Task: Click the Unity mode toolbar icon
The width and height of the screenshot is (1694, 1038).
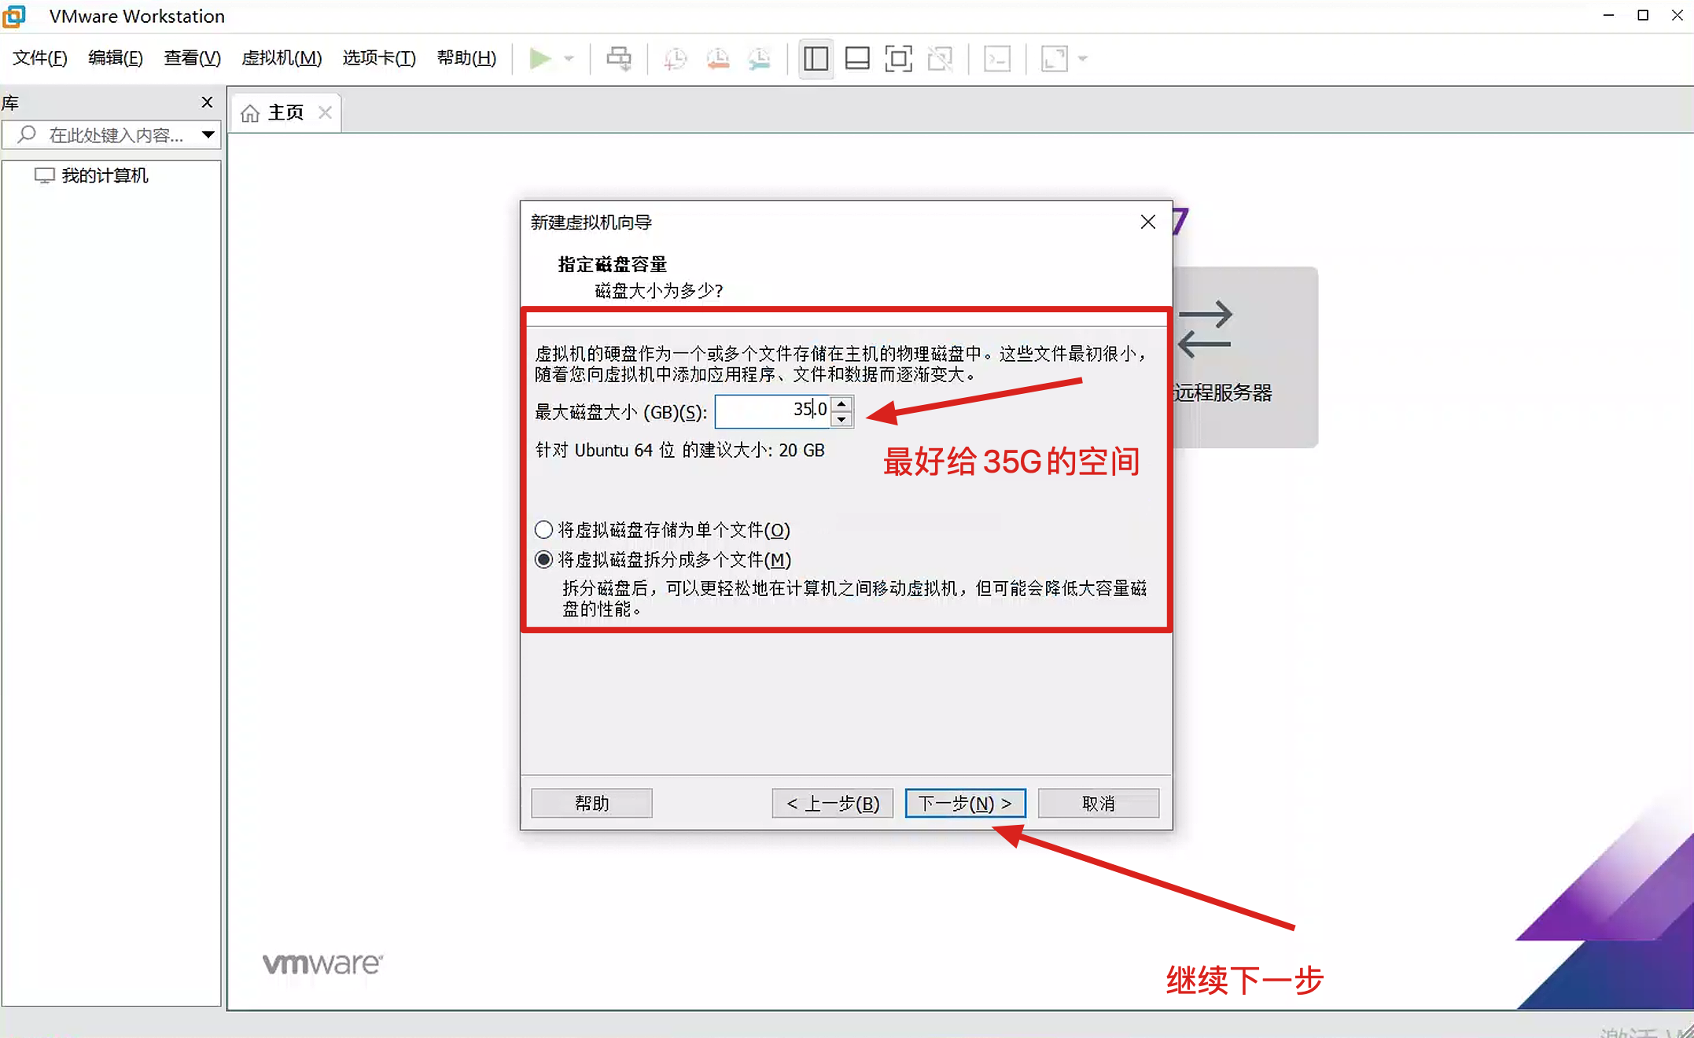Action: point(940,58)
